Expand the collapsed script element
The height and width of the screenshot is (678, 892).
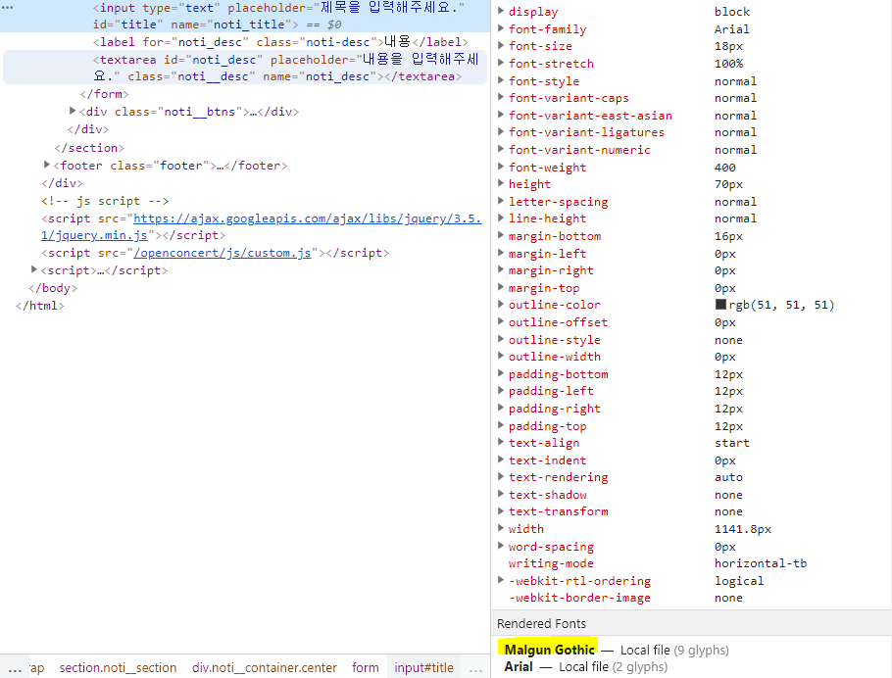coord(34,269)
